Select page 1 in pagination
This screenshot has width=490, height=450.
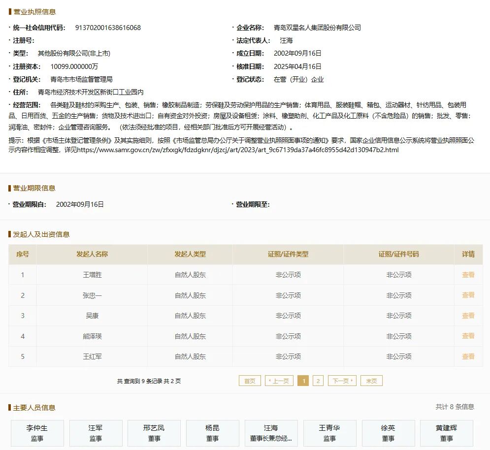303,381
